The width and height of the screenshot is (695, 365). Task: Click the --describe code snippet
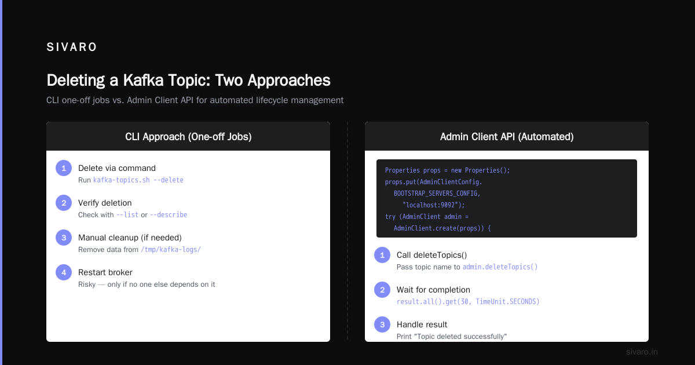click(x=169, y=215)
